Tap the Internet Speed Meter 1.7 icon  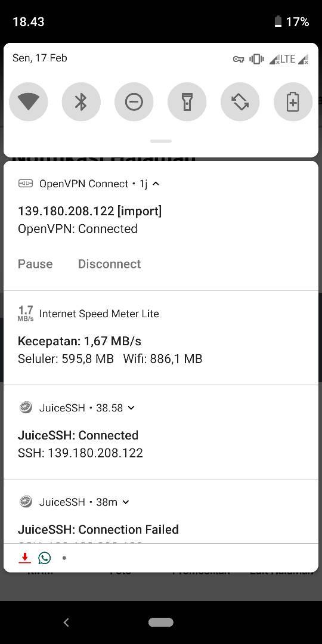click(x=26, y=314)
